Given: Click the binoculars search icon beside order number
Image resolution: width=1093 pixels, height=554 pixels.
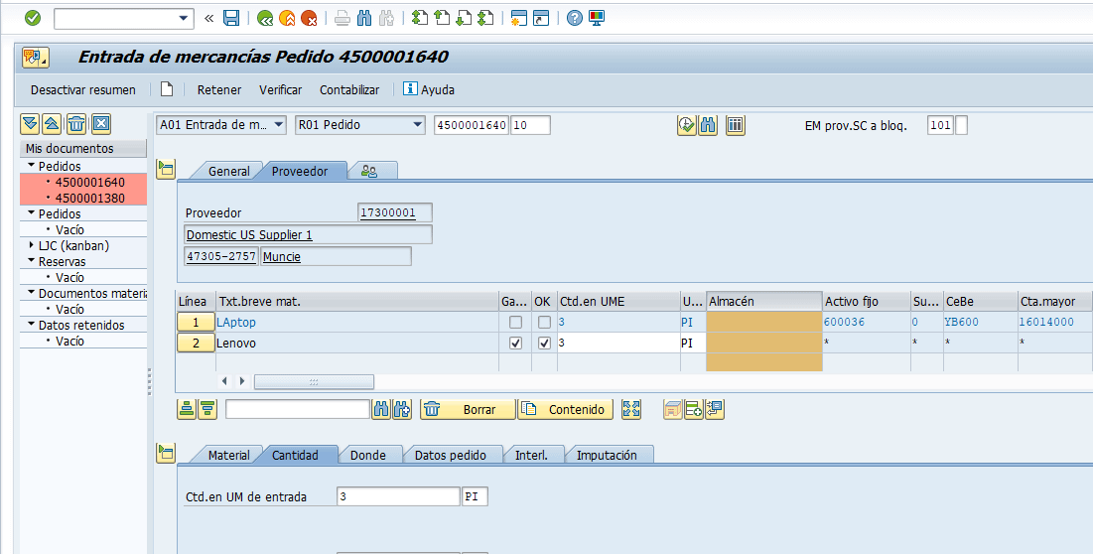Looking at the screenshot, I should (708, 125).
